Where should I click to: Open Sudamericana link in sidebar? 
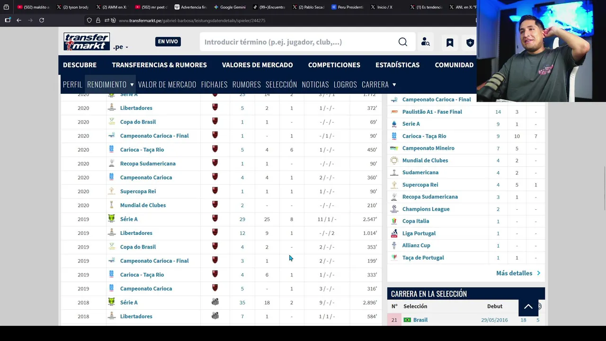tap(420, 172)
